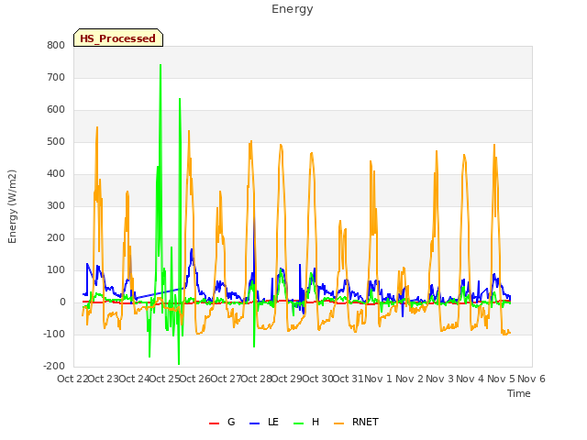Screen dimensions: 587x440
Task: Click the 100 y-axis tick label
Action: (56, 269)
